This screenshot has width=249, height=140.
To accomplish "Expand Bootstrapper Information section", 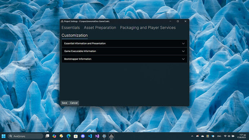I will [x=125, y=59].
